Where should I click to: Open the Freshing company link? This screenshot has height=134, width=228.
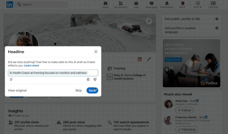tap(119, 69)
